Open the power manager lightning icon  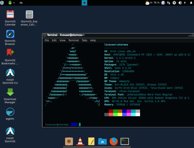click(x=185, y=3)
